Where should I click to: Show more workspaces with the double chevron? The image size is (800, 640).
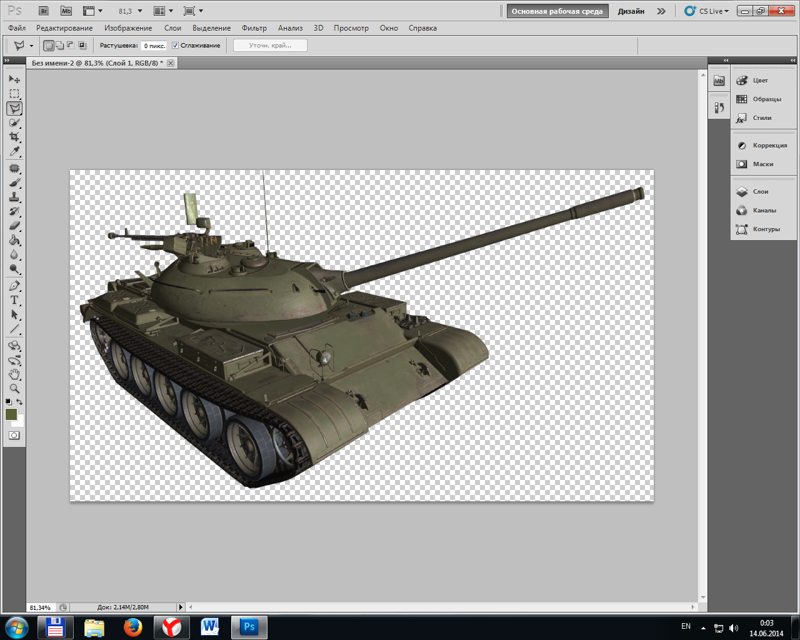click(x=661, y=11)
